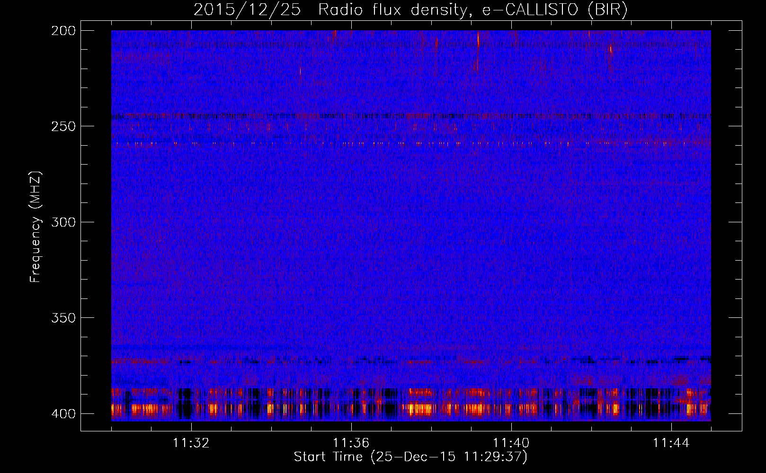Image resolution: width=766 pixels, height=473 pixels.
Task: Click the 300 frequency tick label
Action: coord(63,222)
